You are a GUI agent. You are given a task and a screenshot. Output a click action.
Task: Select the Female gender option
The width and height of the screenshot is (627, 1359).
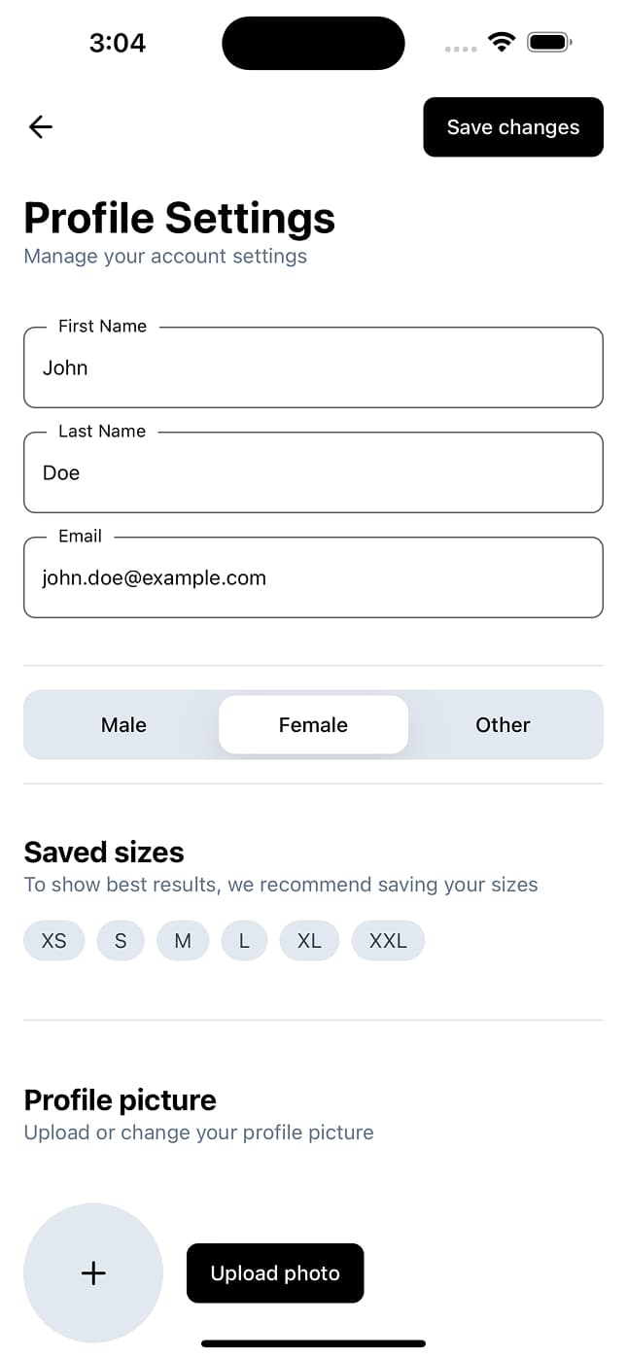coord(313,724)
